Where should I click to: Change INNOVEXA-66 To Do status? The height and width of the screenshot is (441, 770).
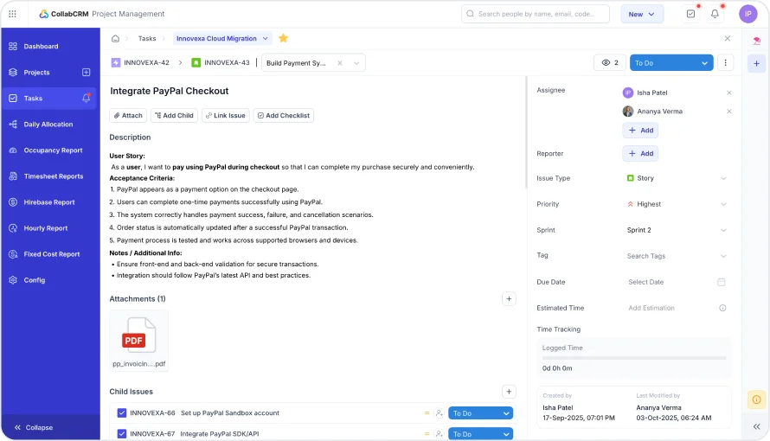point(480,413)
